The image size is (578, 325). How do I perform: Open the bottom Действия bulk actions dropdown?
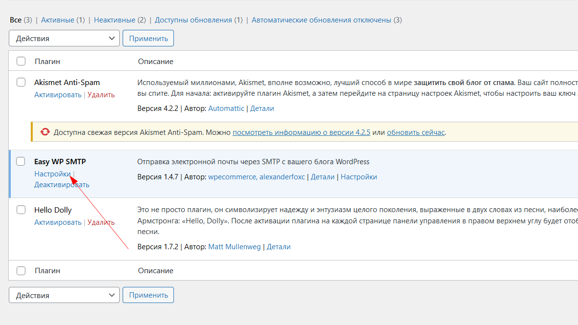click(x=64, y=295)
